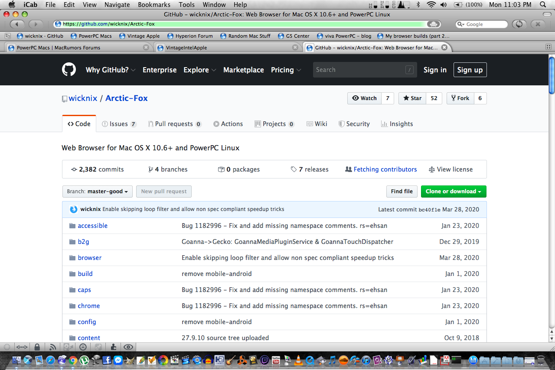The height and width of the screenshot is (370, 555).
Task: Toggle the eye icon in iCab status bar
Action: click(128, 347)
